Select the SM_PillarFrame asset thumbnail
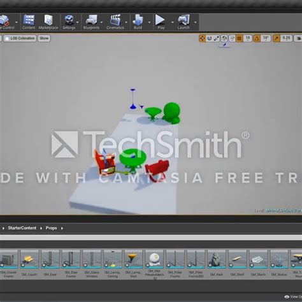This screenshot has height=302, width=302. (175, 259)
